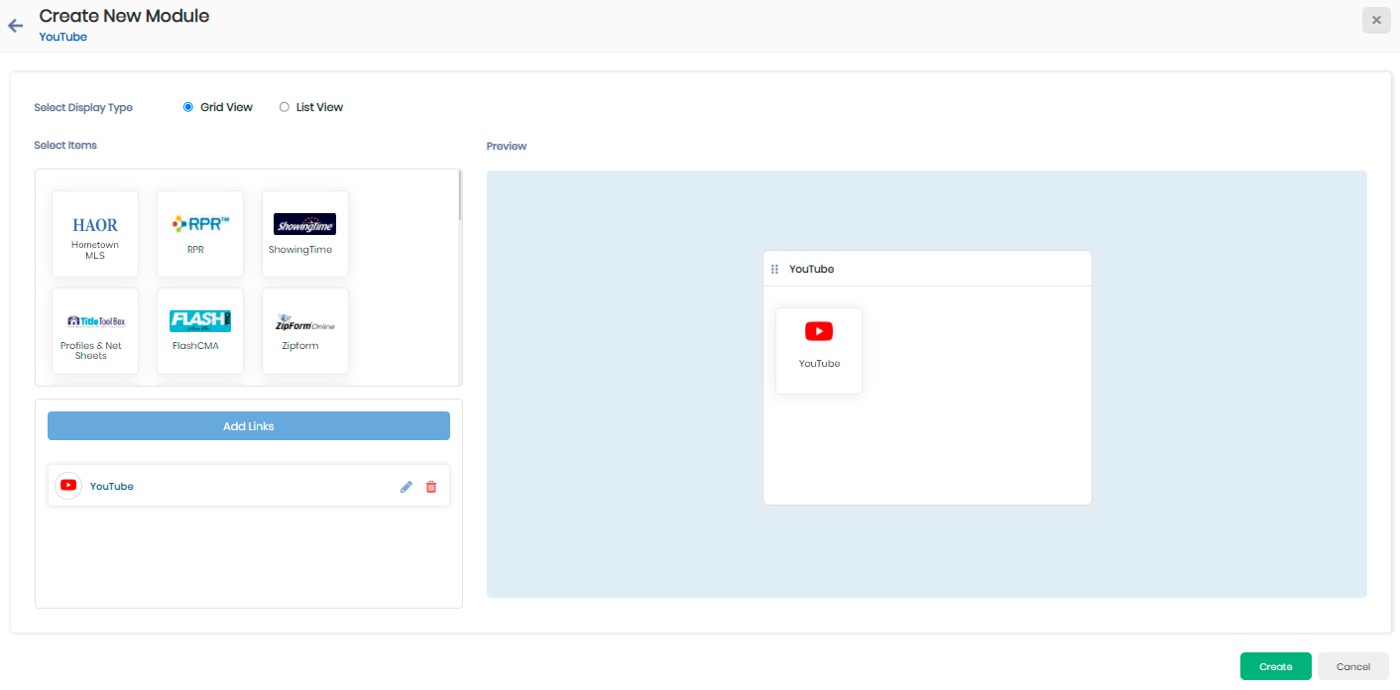Cancel module creation
This screenshot has width=1400, height=690.
pyautogui.click(x=1352, y=665)
